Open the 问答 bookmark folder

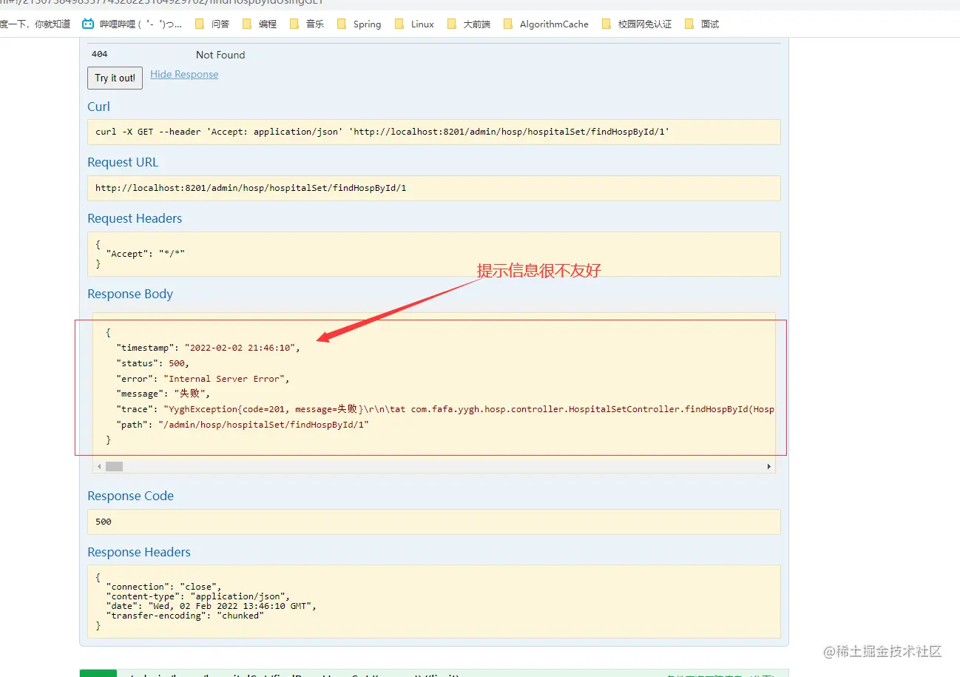click(x=212, y=24)
